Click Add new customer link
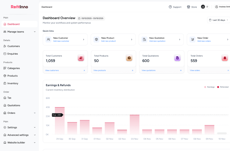The width and height of the screenshot is (230, 151). pyautogui.click(x=61, y=41)
